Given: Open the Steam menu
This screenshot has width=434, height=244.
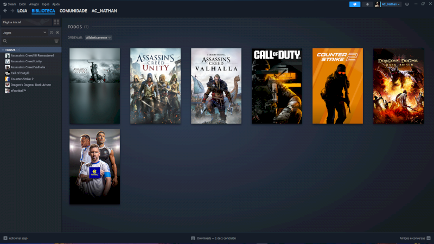Looking at the screenshot, I should click(11, 4).
